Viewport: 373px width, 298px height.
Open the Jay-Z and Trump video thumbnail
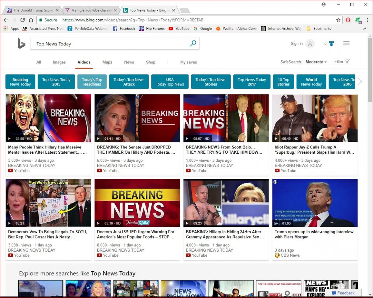coord(315,118)
